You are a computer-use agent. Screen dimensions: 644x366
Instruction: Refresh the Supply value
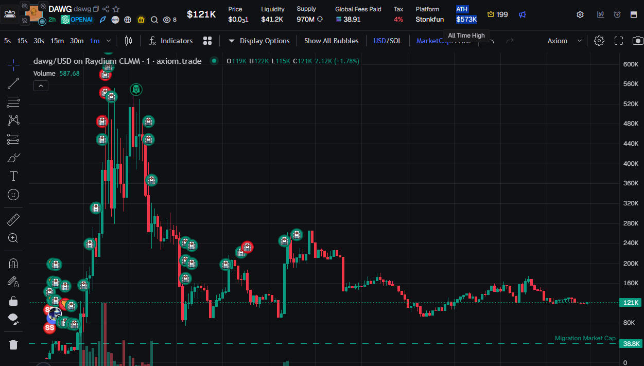click(320, 20)
